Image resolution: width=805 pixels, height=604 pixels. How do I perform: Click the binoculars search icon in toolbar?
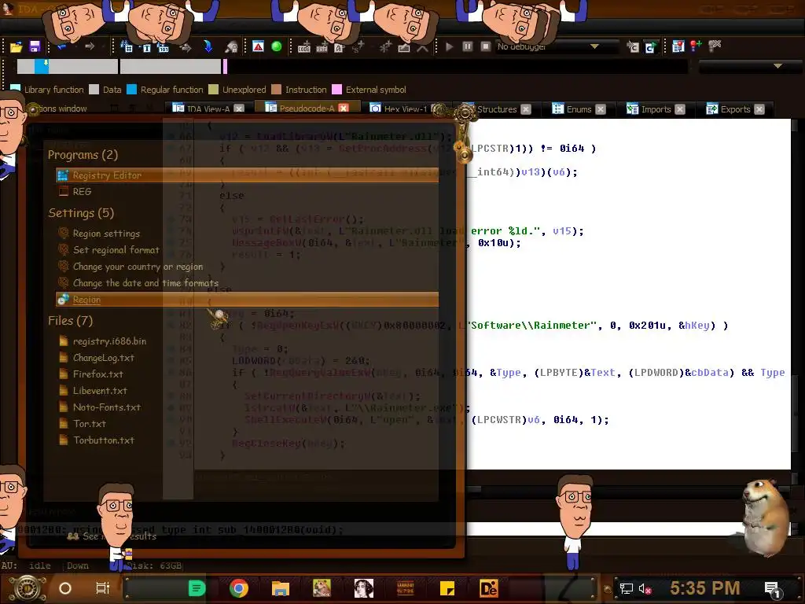click(x=232, y=47)
